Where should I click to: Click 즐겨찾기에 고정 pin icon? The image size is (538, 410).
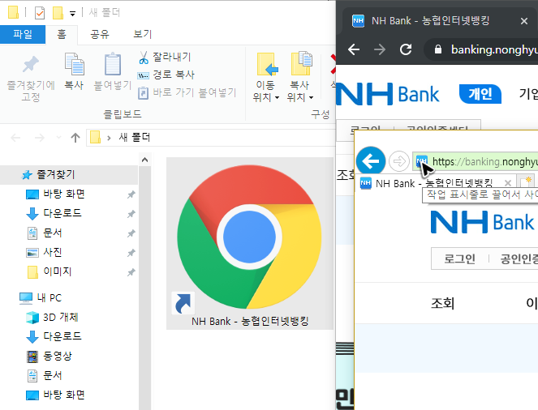[x=31, y=65]
